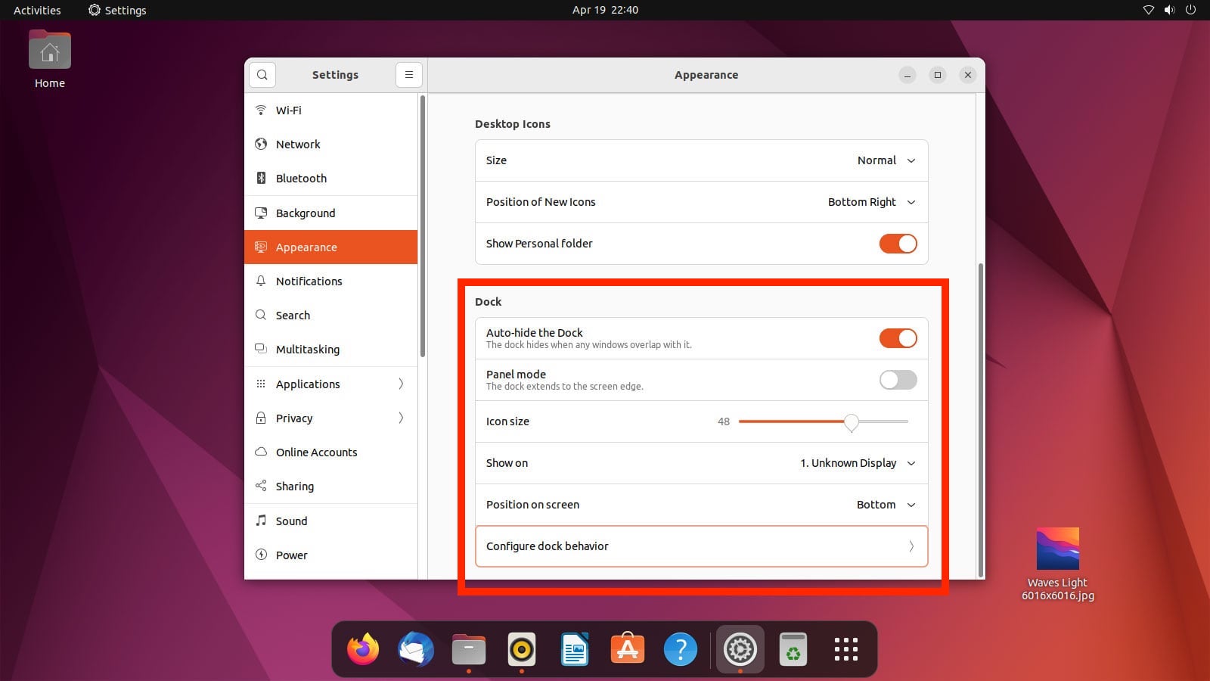Open the desktop icons Size dropdown
The height and width of the screenshot is (681, 1210).
(x=885, y=160)
